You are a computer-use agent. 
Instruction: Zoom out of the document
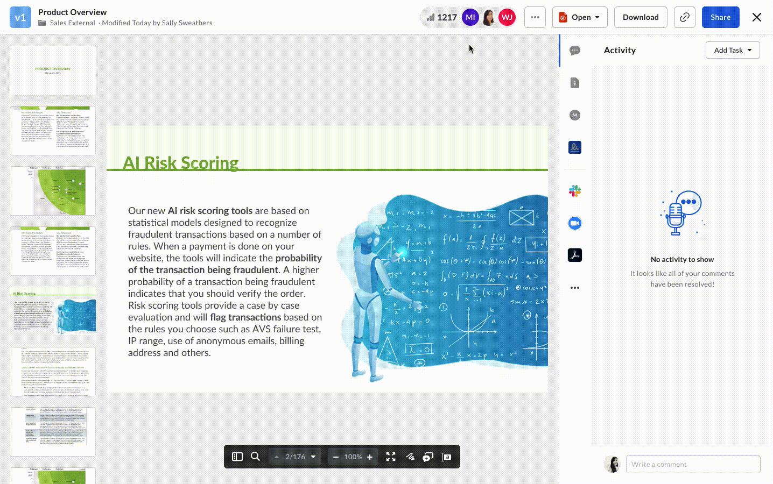click(x=336, y=457)
